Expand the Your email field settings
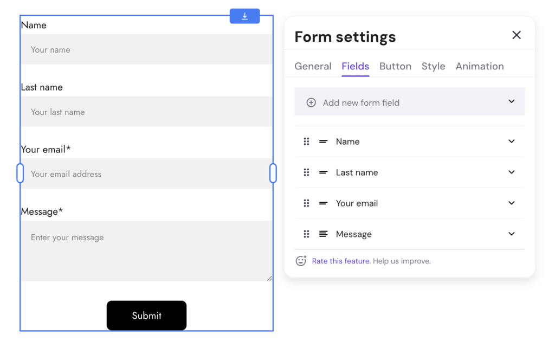The width and height of the screenshot is (555, 347). [511, 203]
